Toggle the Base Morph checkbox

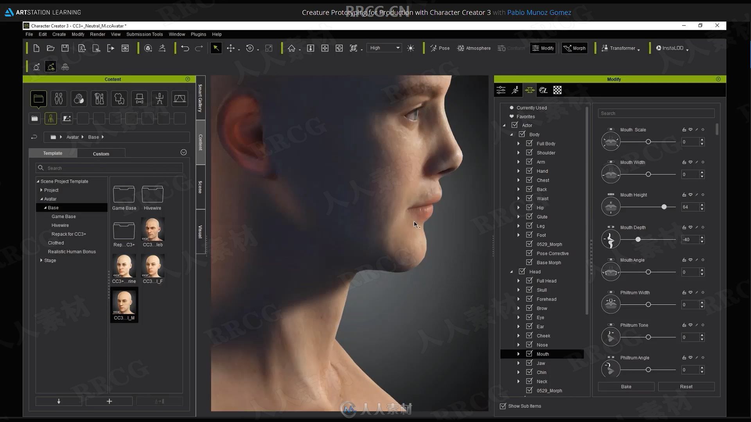(x=529, y=262)
